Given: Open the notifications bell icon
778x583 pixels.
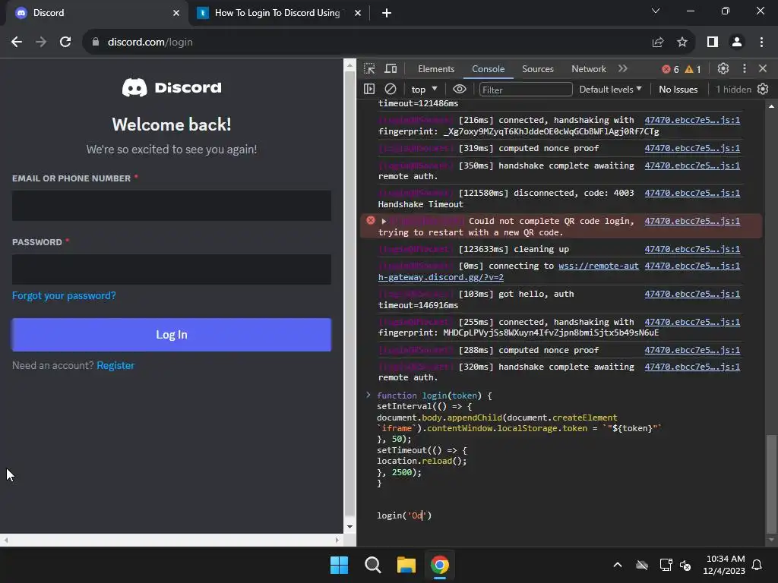Looking at the screenshot, I should click(x=757, y=565).
